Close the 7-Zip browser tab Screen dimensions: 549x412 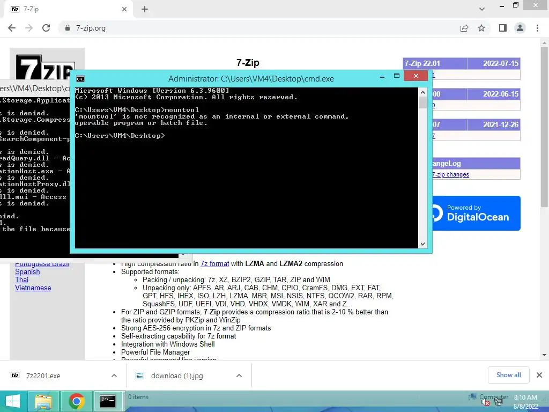point(124,9)
